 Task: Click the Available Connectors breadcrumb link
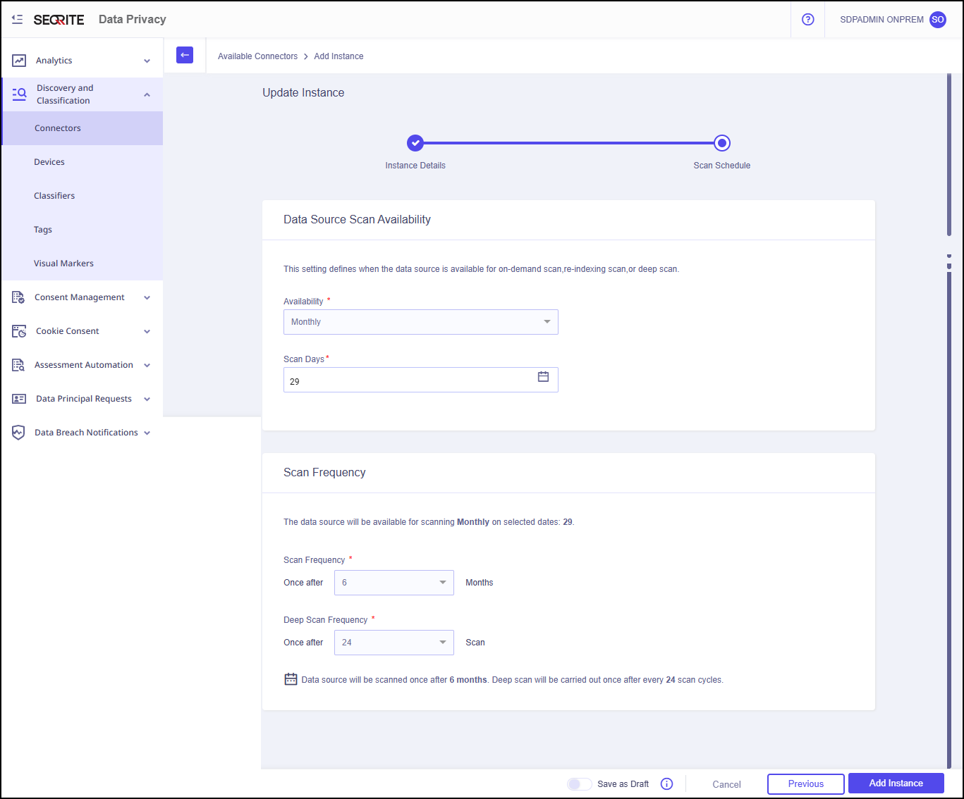pyautogui.click(x=257, y=56)
